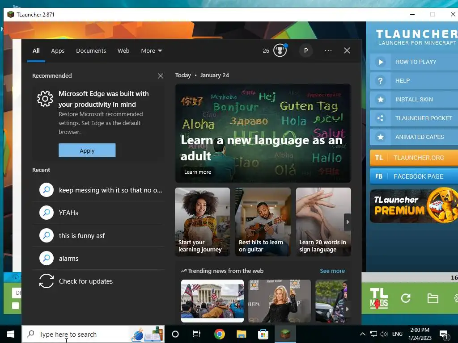This screenshot has width=458, height=343.
Task: Click the next arrow on trending news
Action: [x=347, y=309]
